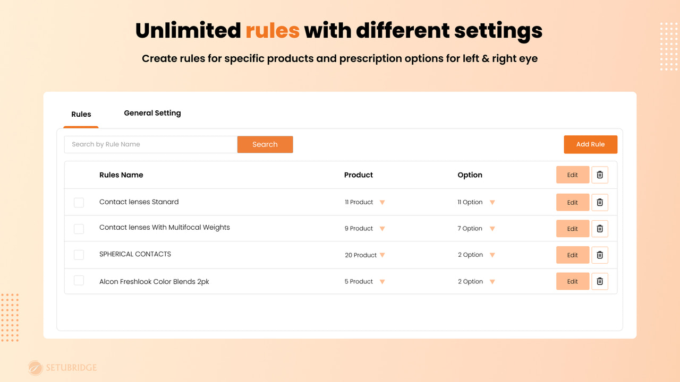Click the Add Rule button
This screenshot has width=680, height=382.
pyautogui.click(x=590, y=144)
